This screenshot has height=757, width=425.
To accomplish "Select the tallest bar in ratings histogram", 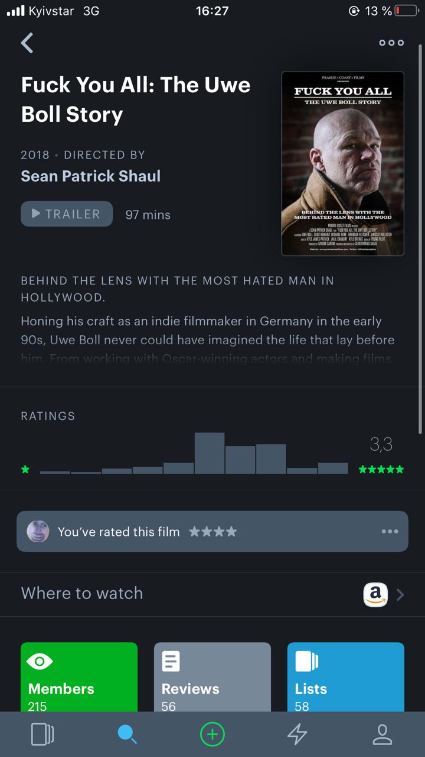I will pyautogui.click(x=210, y=453).
